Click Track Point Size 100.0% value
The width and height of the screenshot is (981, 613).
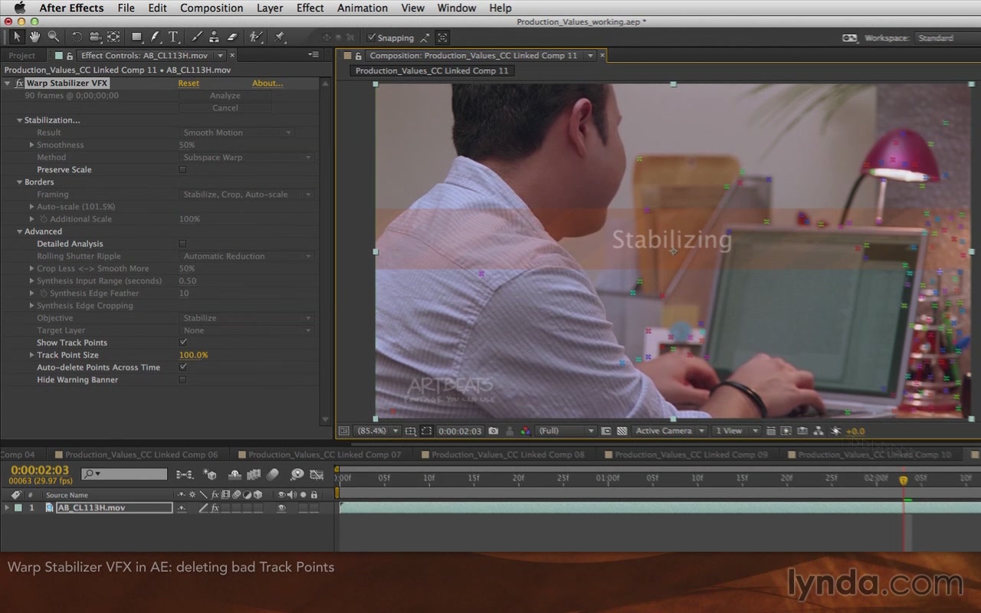coord(193,355)
